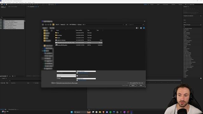Viewport: 203px width, 114px height.
Task: Expand the address bar history dropdown arrow
Action: [123, 25]
